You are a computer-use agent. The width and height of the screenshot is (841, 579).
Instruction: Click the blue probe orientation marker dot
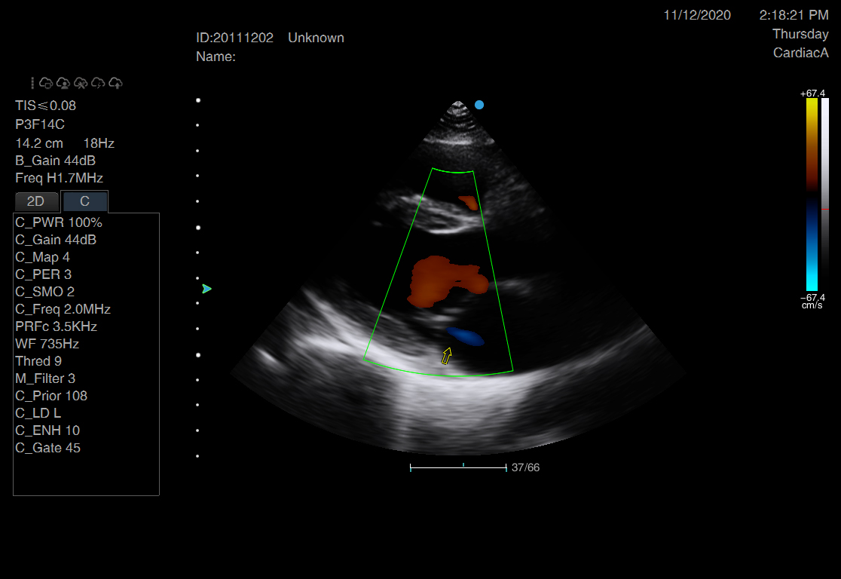click(x=479, y=105)
